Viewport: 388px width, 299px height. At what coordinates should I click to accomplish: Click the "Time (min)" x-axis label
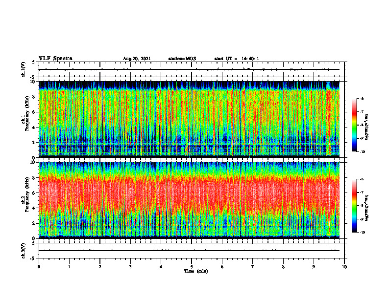tap(196, 271)
